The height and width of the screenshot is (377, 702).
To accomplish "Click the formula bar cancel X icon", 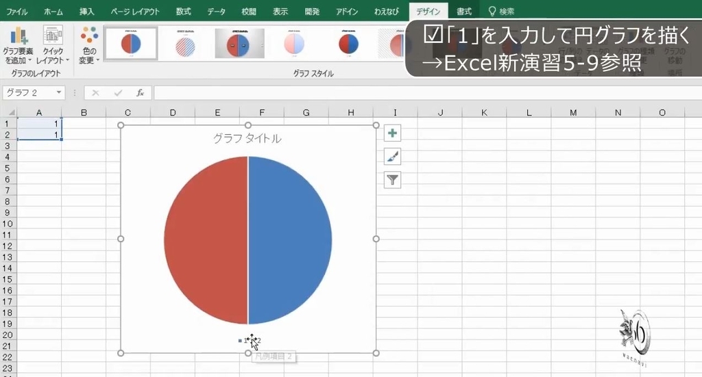I will click(95, 93).
